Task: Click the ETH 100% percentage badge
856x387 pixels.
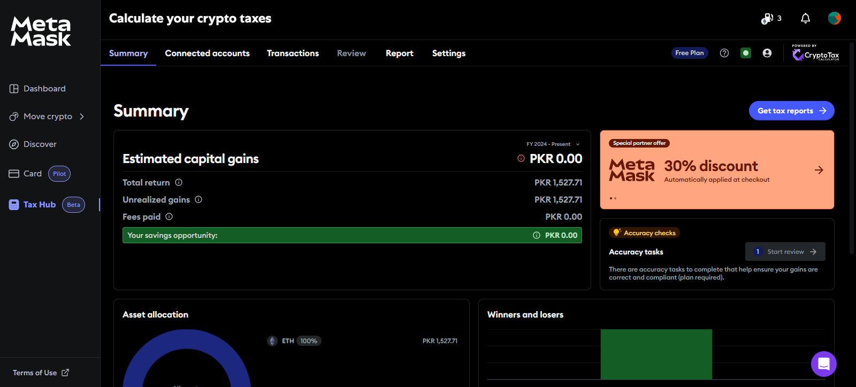Action: tap(309, 341)
